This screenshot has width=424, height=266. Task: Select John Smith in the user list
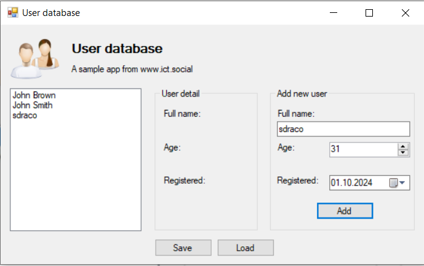pos(33,105)
